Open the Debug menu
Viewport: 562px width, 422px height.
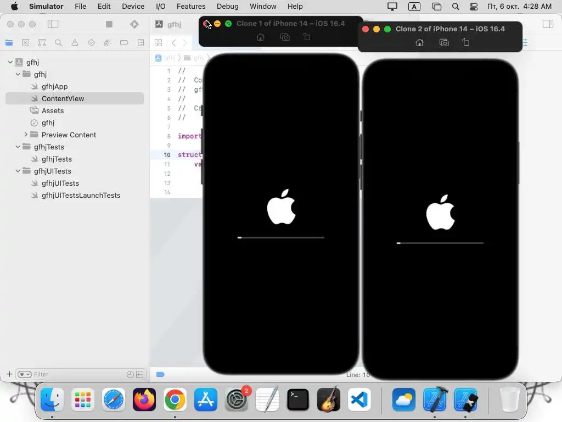(x=228, y=7)
